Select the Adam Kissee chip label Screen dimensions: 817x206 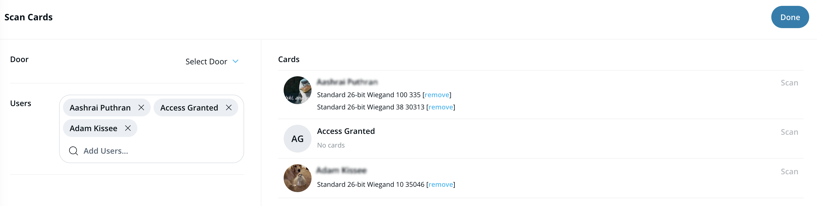[93, 128]
